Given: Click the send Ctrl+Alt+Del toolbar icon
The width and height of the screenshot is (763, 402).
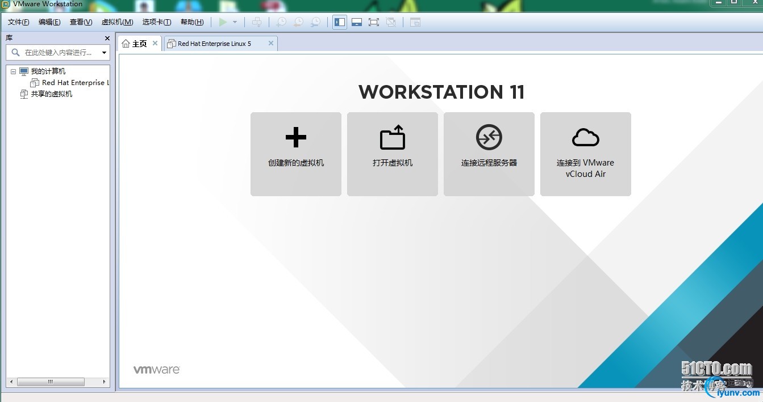Looking at the screenshot, I should tap(257, 22).
